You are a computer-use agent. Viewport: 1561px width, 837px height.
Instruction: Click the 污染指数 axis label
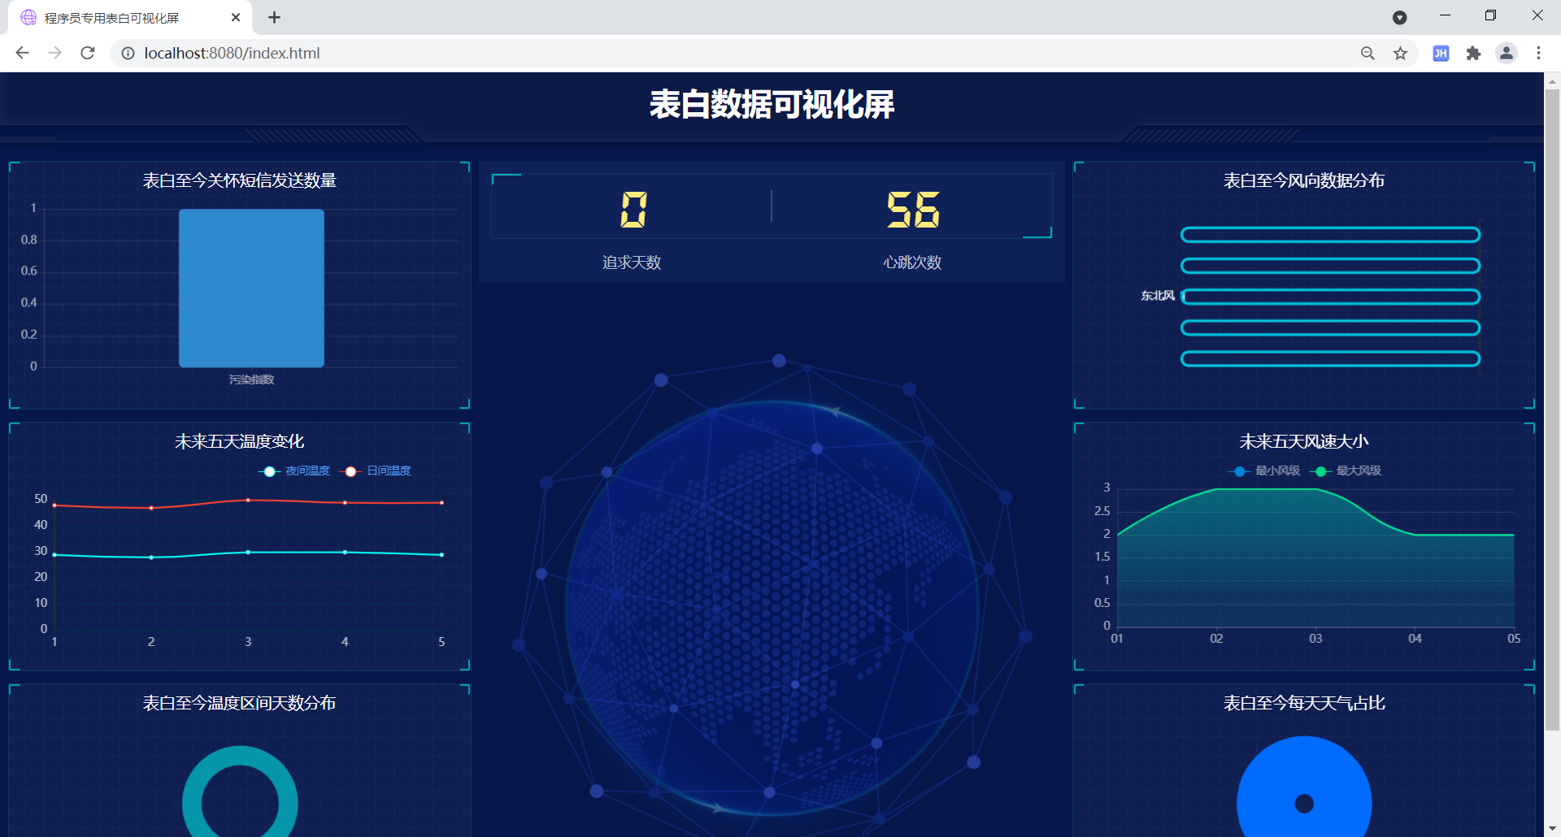point(251,379)
